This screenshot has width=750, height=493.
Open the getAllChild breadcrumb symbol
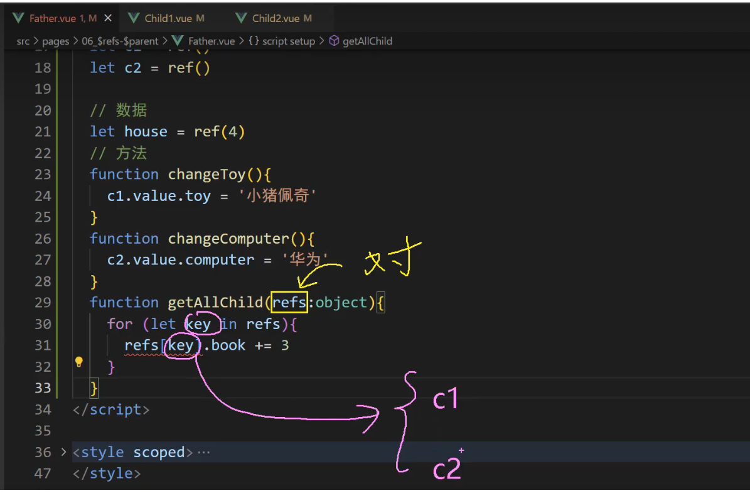coord(367,41)
